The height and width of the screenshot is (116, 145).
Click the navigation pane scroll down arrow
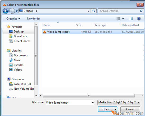[36, 96]
